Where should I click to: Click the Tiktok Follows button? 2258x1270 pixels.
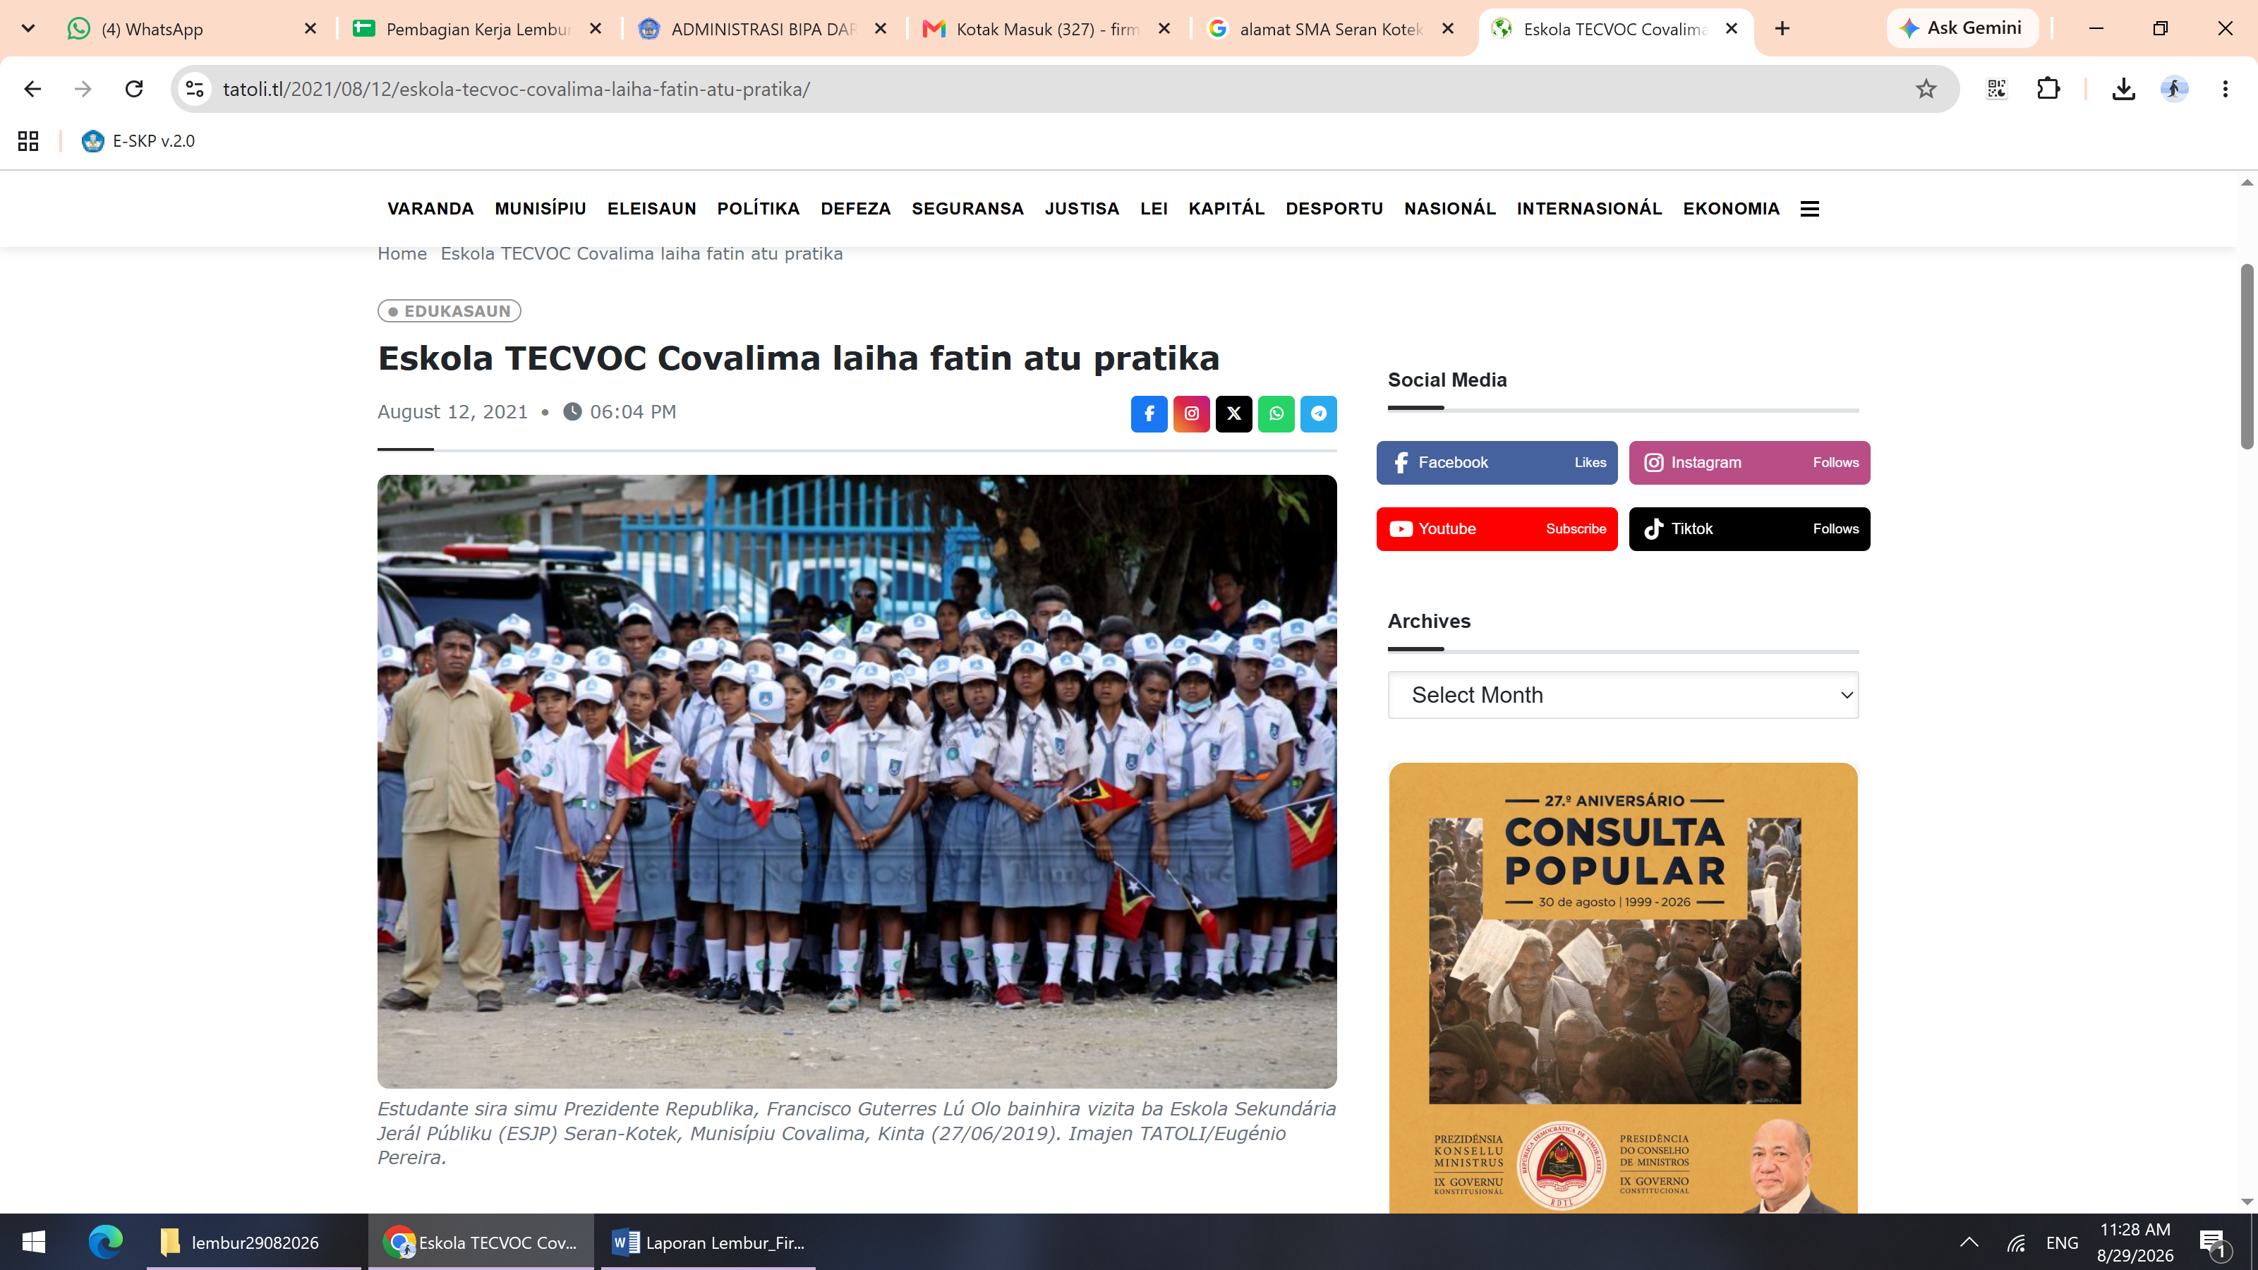point(1749,529)
